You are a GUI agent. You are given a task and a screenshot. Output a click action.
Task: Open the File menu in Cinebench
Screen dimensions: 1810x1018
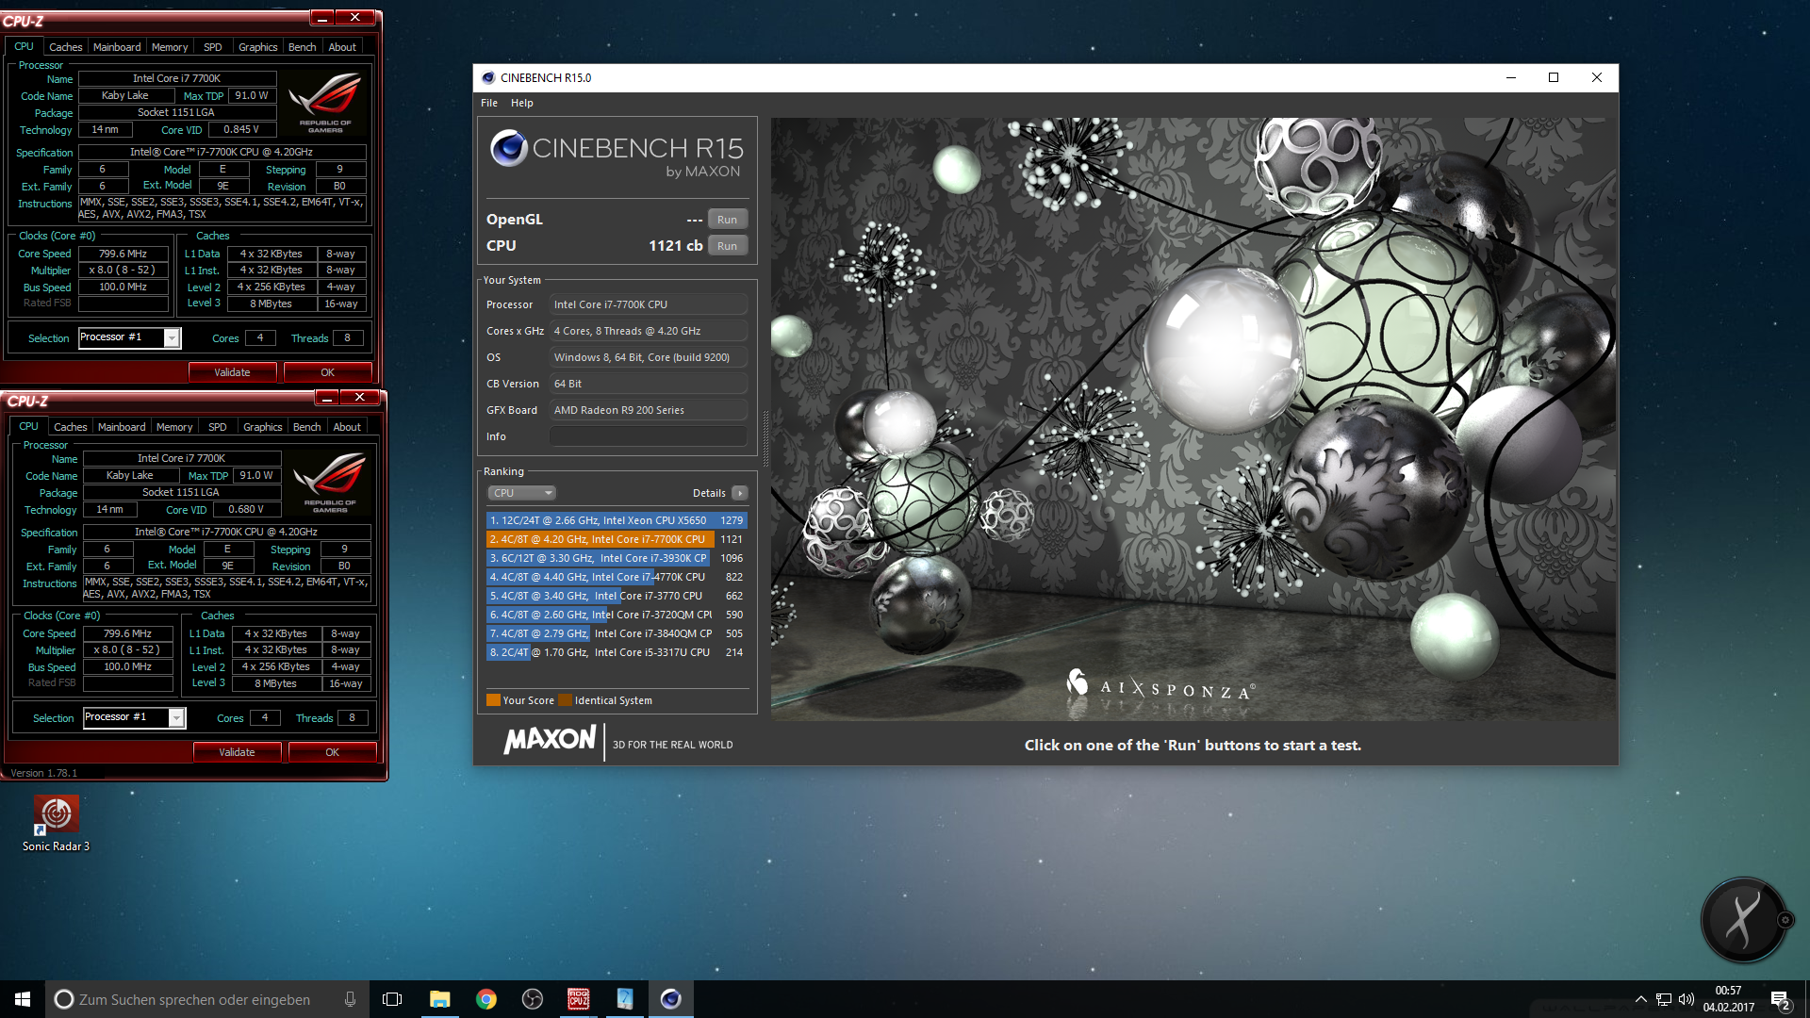[x=489, y=103]
